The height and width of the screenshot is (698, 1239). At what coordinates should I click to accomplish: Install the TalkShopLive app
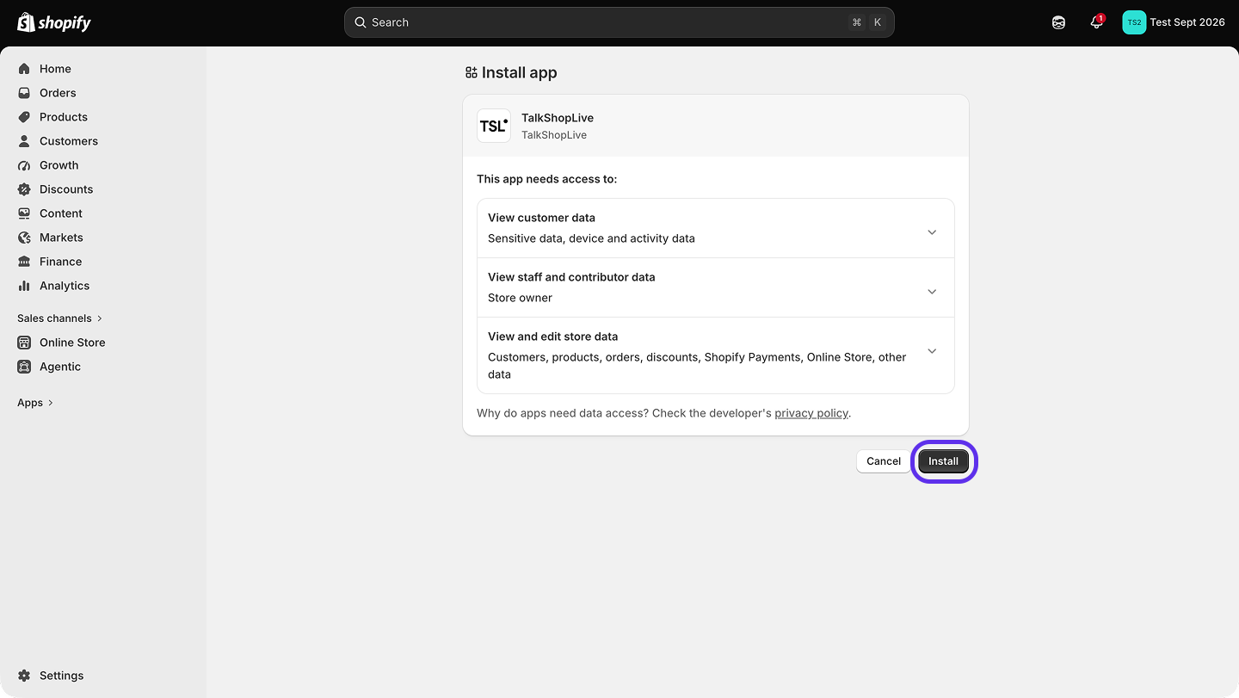943,461
